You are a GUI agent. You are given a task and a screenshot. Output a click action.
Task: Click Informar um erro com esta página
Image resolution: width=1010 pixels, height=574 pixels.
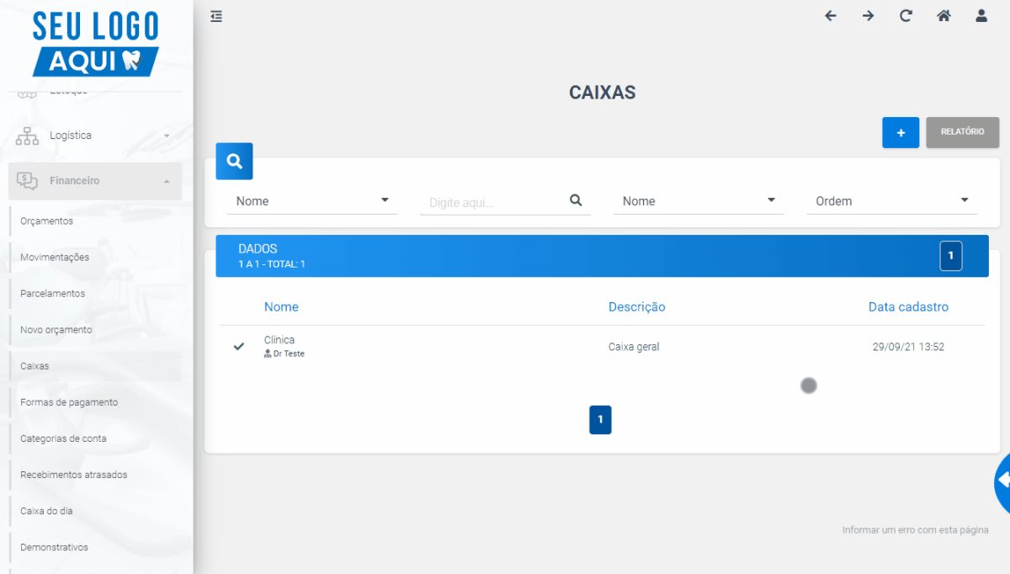pyautogui.click(x=915, y=530)
